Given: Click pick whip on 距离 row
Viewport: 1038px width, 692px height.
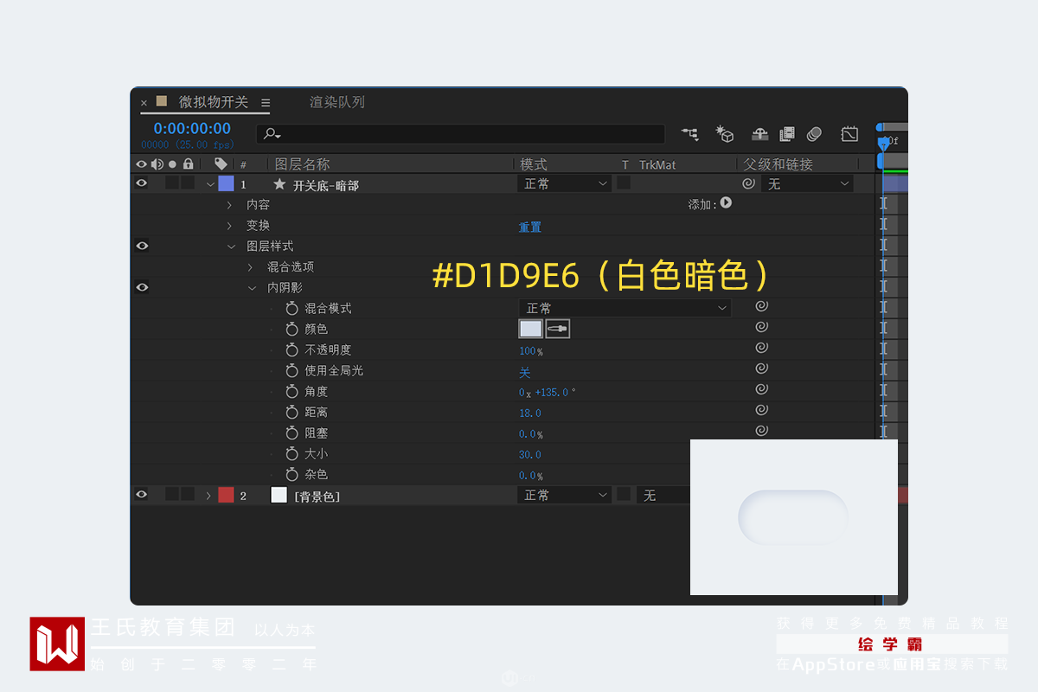Looking at the screenshot, I should click(761, 410).
